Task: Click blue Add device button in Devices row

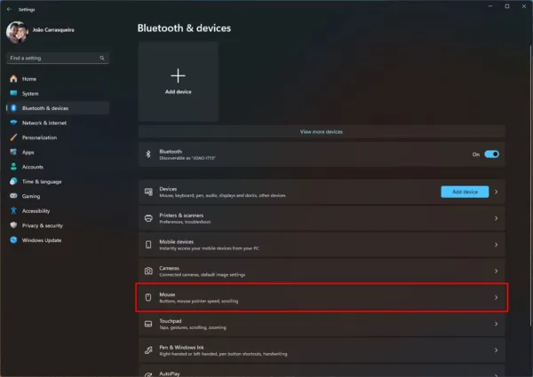Action: point(465,192)
